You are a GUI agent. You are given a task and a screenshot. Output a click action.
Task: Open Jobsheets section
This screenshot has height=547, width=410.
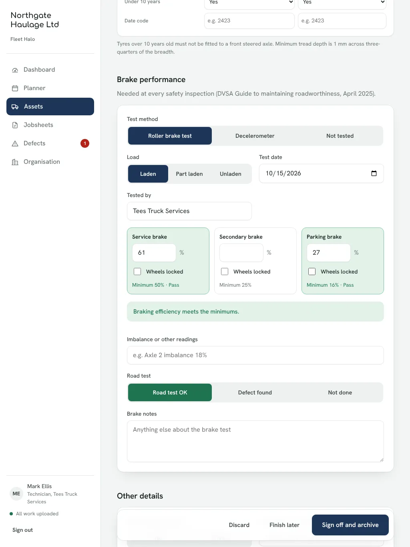click(x=50, y=125)
